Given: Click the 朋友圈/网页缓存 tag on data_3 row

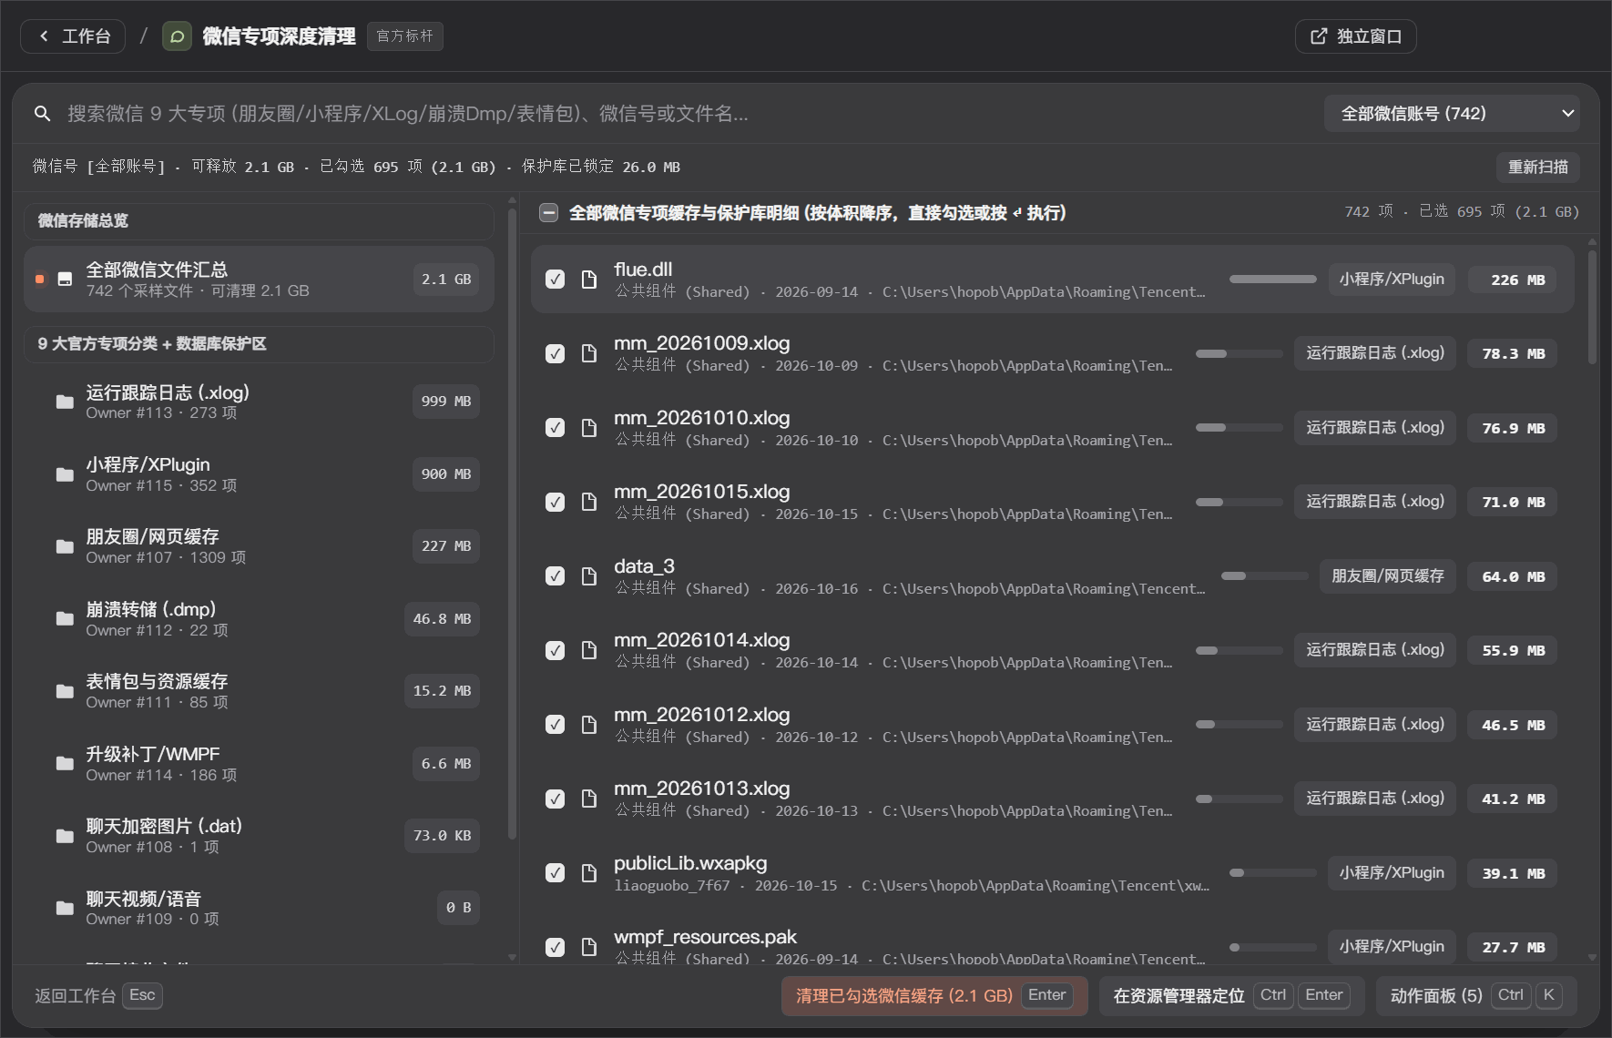Looking at the screenshot, I should click(1388, 576).
